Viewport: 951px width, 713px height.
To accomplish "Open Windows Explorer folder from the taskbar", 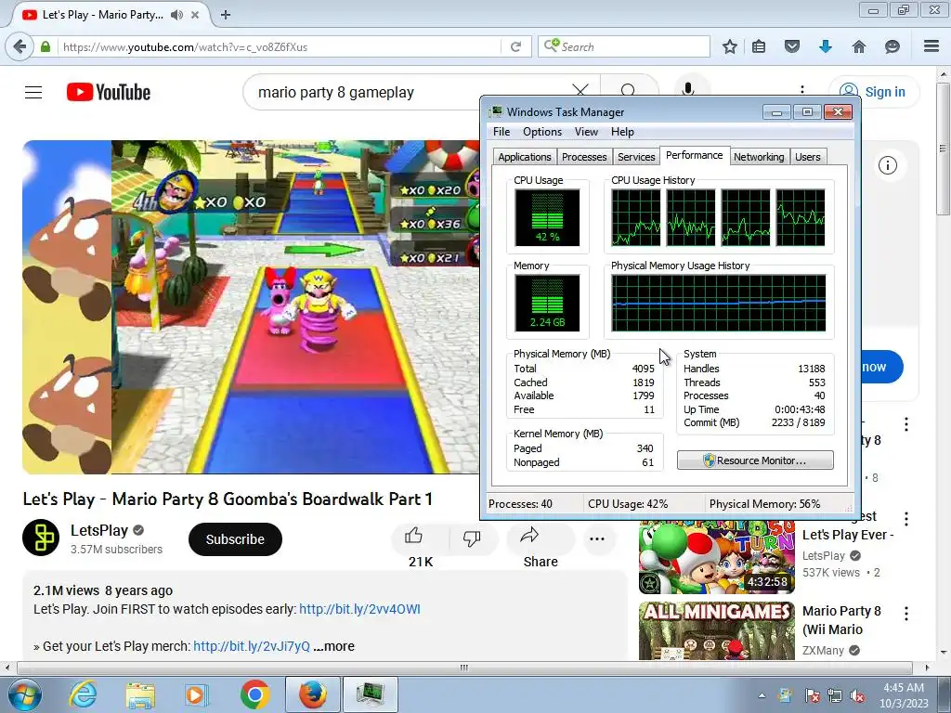I will click(140, 694).
